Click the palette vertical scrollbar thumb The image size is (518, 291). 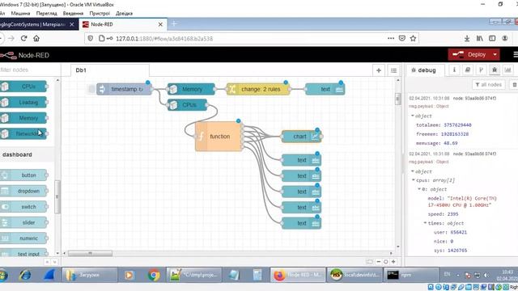[57, 197]
